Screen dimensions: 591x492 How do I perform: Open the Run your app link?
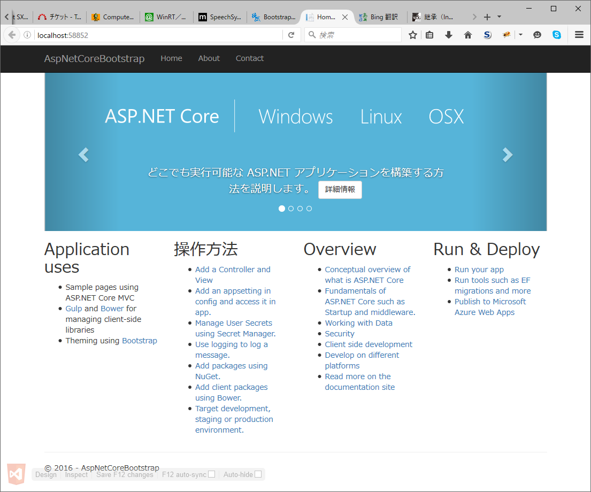[x=479, y=270]
